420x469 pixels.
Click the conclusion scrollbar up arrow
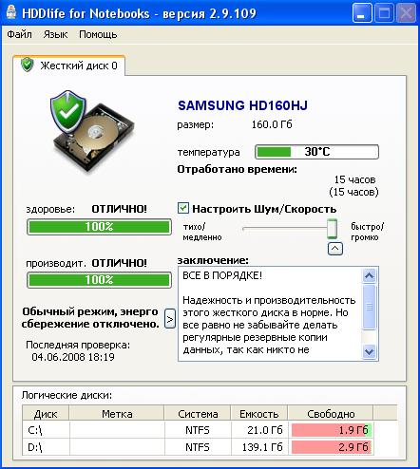click(369, 275)
